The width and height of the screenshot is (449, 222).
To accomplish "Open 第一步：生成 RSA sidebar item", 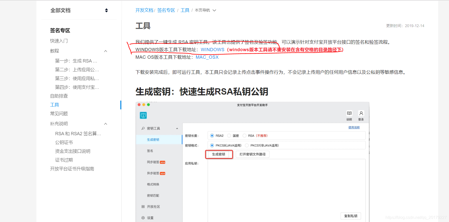I will point(76,61).
